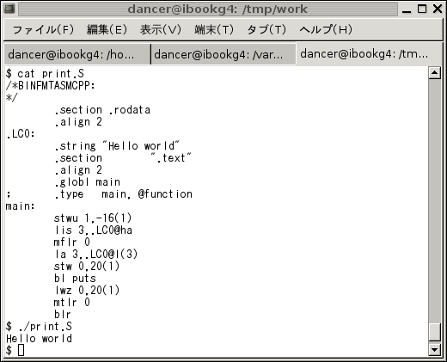Screen dimensions: 447x362
Task: Open the タブ(T) menu
Action: (x=266, y=29)
